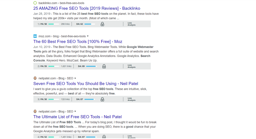Open 'Seven Free SEO Tools You Should Be Using'
256x139 pixels.
86,84
